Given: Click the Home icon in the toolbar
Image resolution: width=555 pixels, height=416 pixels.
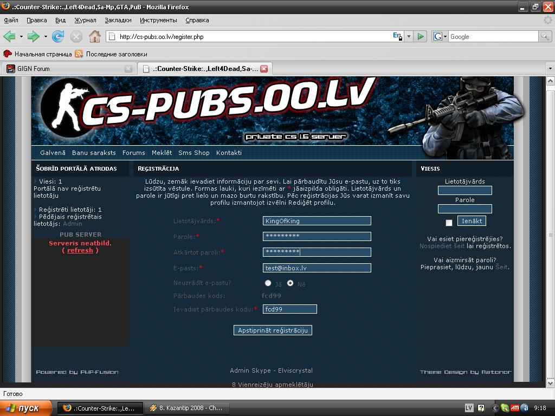Looking at the screenshot, I should tap(94, 36).
